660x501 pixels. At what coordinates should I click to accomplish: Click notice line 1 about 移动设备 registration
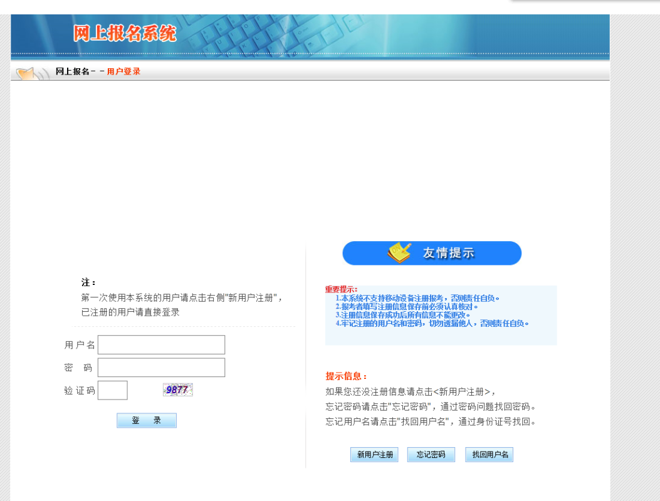[417, 298]
